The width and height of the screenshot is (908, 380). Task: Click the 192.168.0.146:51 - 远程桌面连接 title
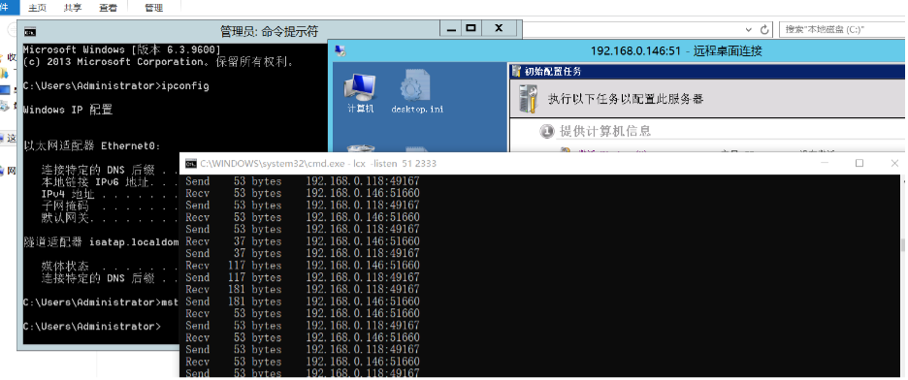coord(676,51)
